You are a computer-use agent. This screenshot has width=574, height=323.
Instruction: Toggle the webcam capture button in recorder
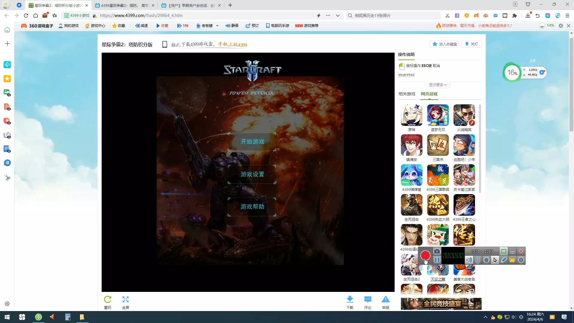pyautogui.click(x=486, y=260)
